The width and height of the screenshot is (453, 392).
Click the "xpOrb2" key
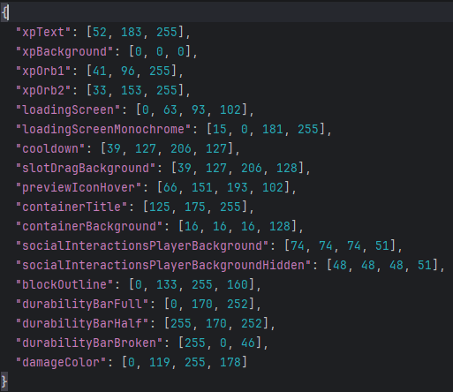43,90
